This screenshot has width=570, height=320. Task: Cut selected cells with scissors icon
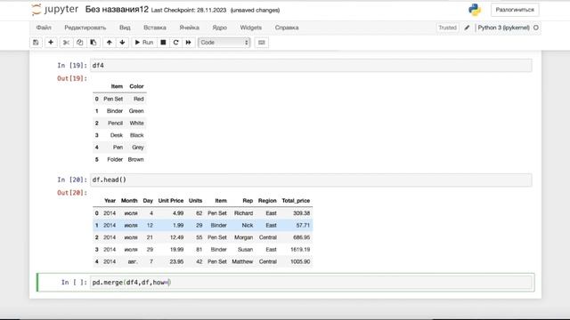tap(66, 43)
